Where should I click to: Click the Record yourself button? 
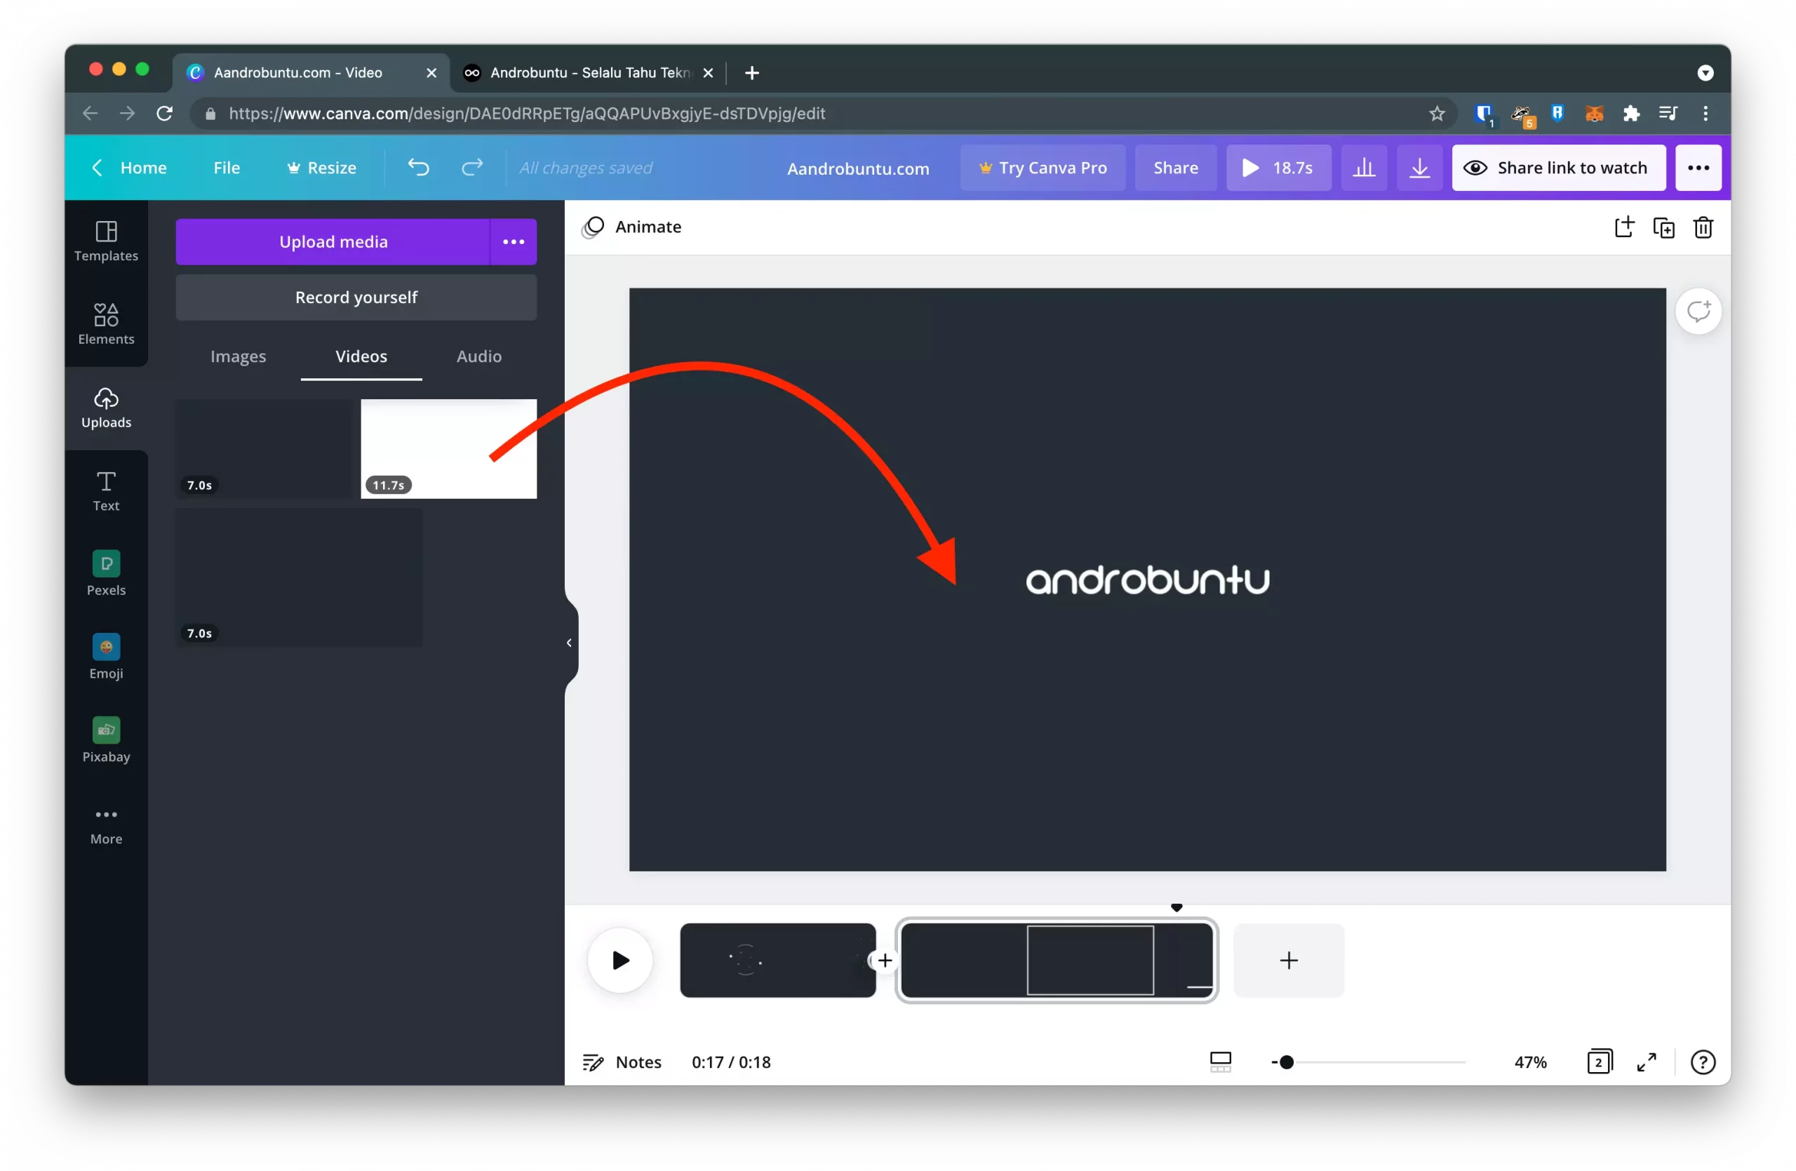356,297
